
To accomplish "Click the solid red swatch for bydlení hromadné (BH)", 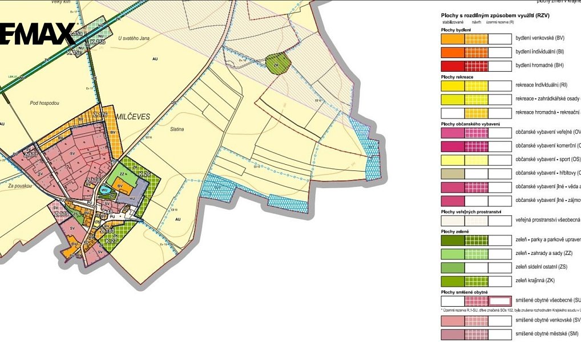I will click(x=453, y=66).
